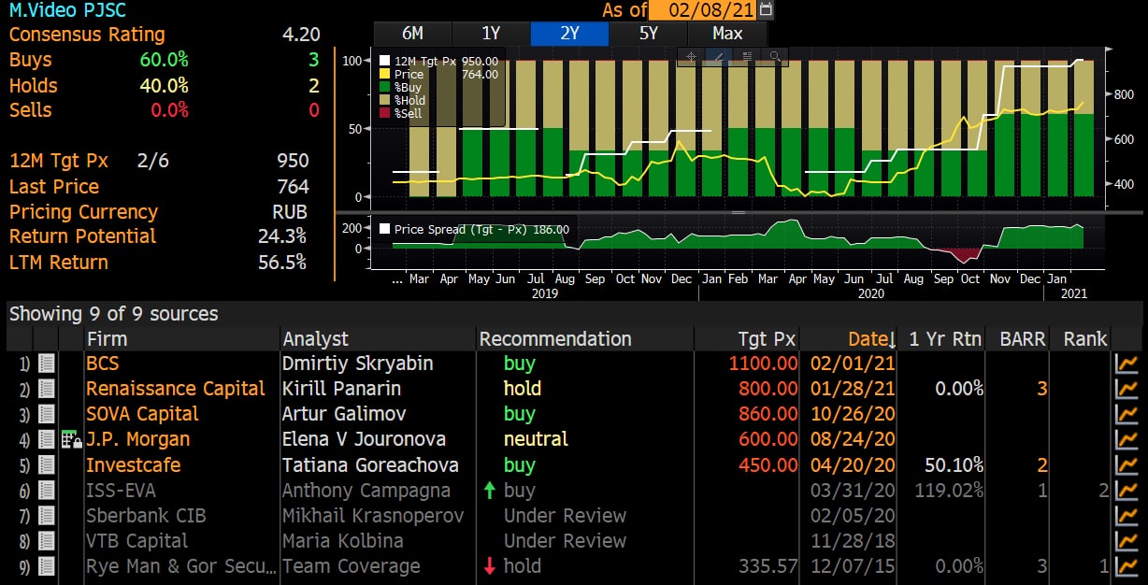
Task: Open the Renaissance Capital firm link
Action: 176,389
